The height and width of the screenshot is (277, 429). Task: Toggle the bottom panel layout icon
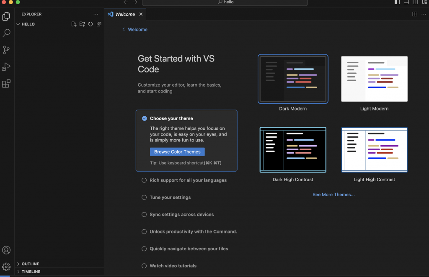tap(406, 2)
